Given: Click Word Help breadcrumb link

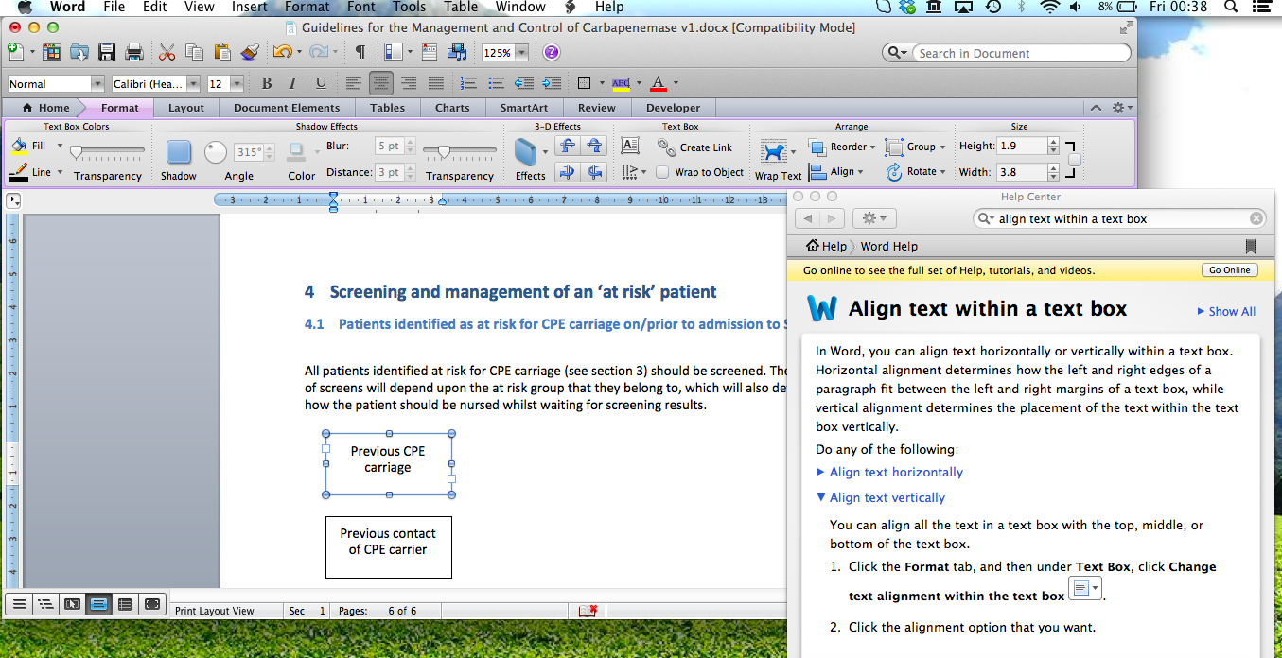Looking at the screenshot, I should pos(888,246).
